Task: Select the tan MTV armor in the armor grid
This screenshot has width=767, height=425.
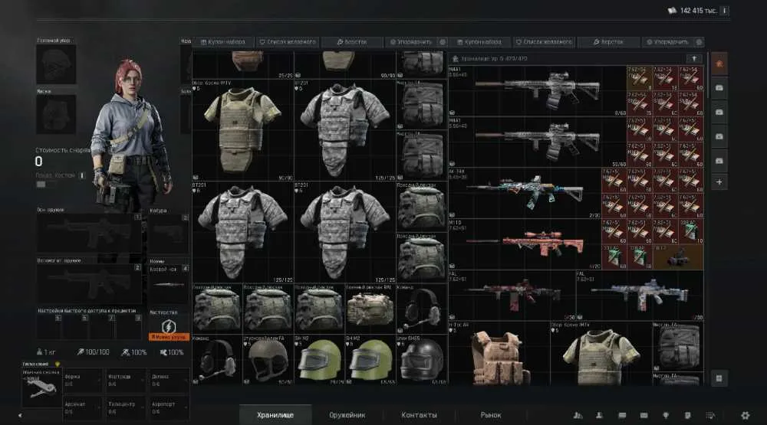Action: coord(242,130)
